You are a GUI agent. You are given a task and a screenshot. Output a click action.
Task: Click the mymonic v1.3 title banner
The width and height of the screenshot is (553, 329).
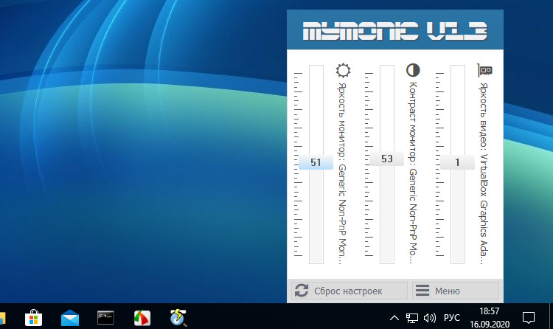coord(395,30)
